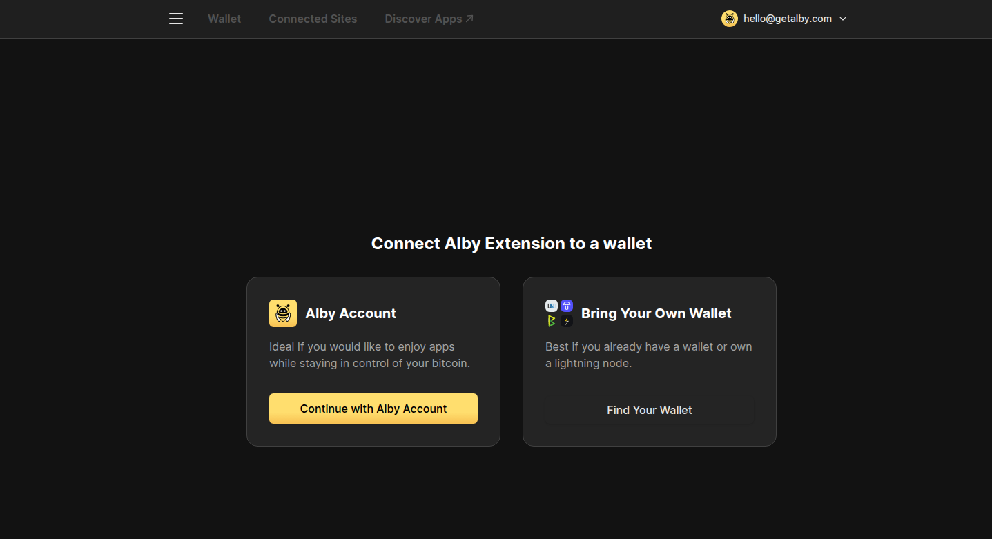The image size is (992, 539).
Task: Open the Wallet tab
Action: (x=224, y=19)
